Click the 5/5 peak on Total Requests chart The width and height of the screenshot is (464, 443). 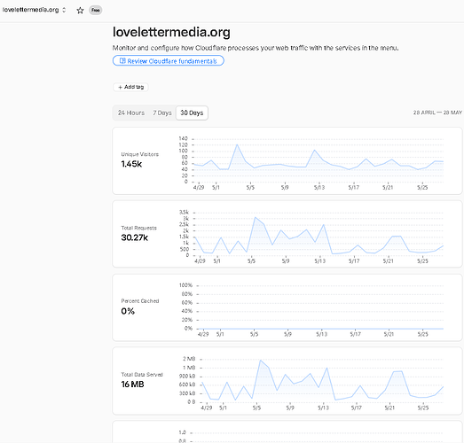pyautogui.click(x=256, y=217)
